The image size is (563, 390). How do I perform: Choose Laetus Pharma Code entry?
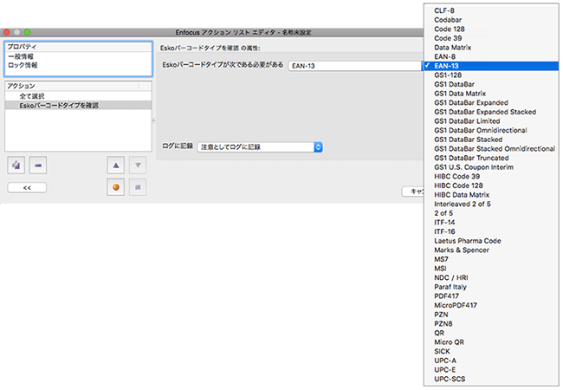click(491, 241)
